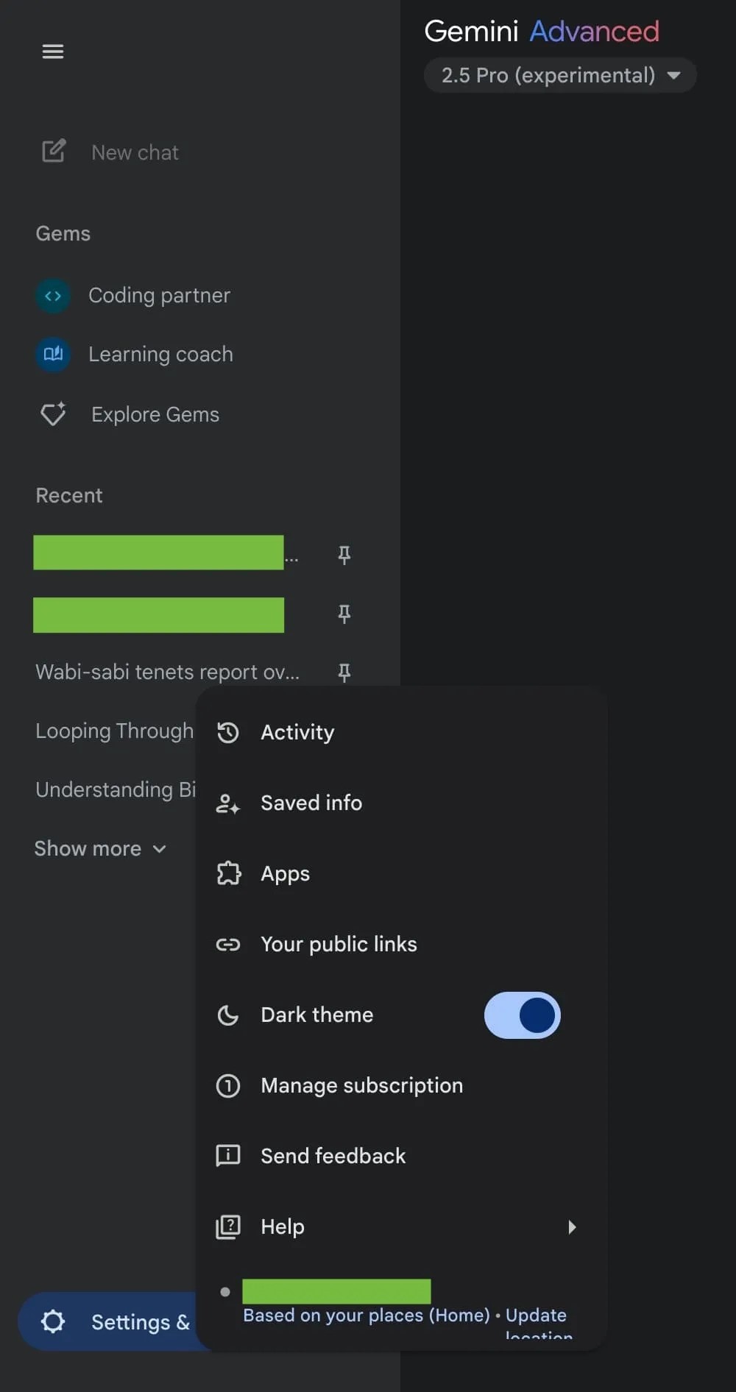Click the Activity history icon
Image resolution: width=736 pixels, height=1392 pixels.
click(x=228, y=732)
